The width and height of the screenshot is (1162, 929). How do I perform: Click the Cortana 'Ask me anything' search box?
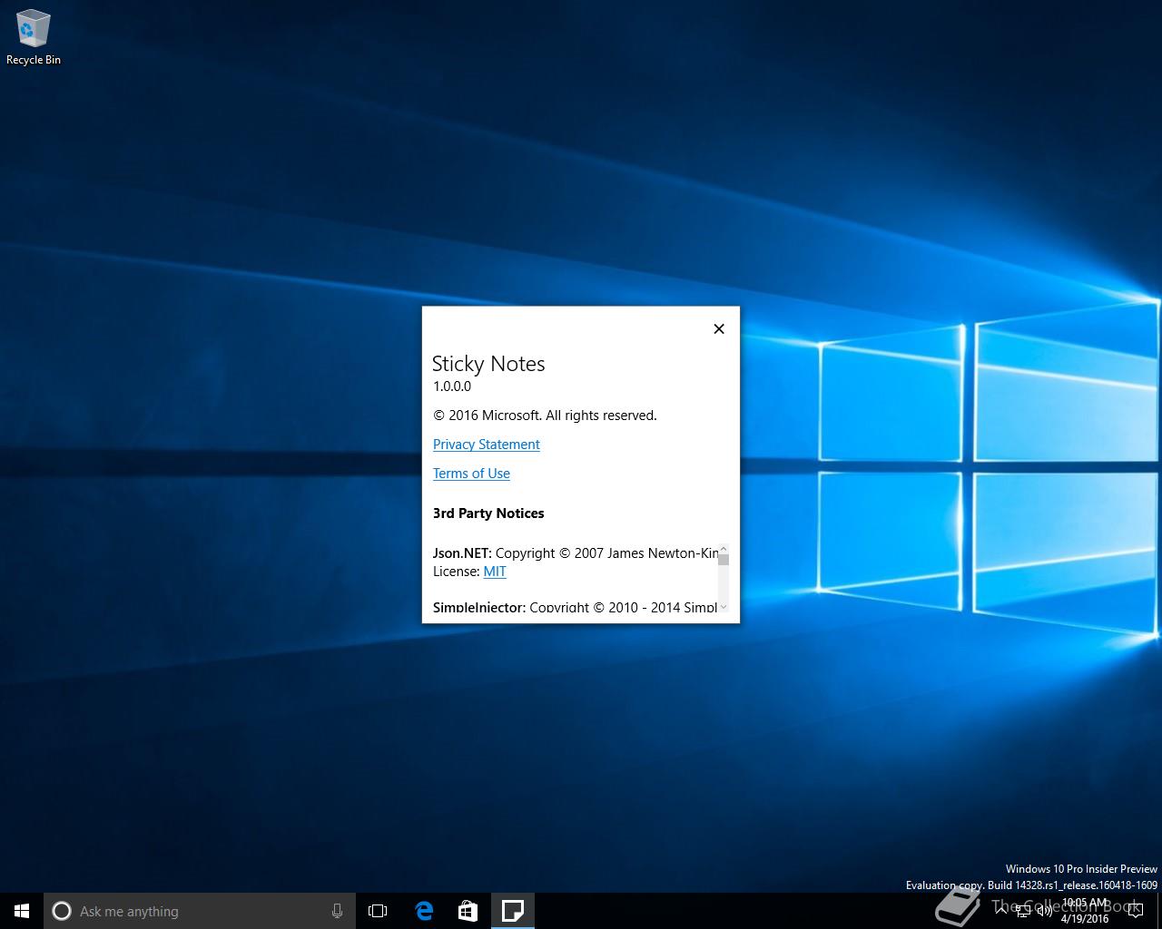200,911
